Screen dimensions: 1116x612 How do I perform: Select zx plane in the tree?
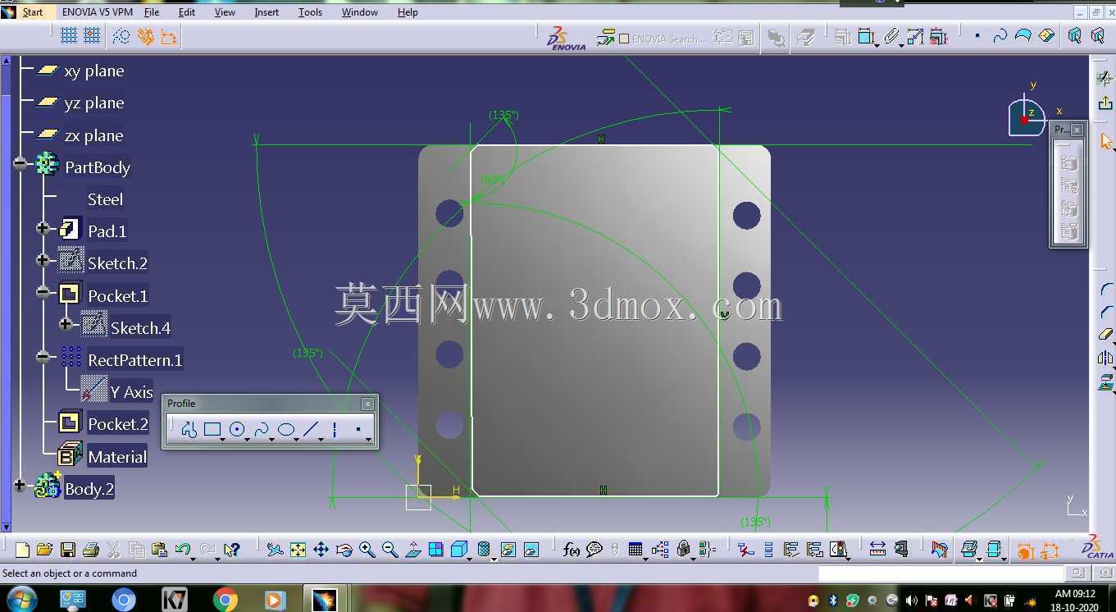pos(93,135)
